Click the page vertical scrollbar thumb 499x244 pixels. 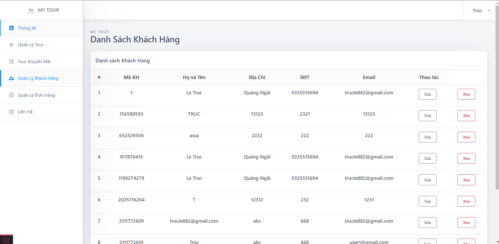497,97
